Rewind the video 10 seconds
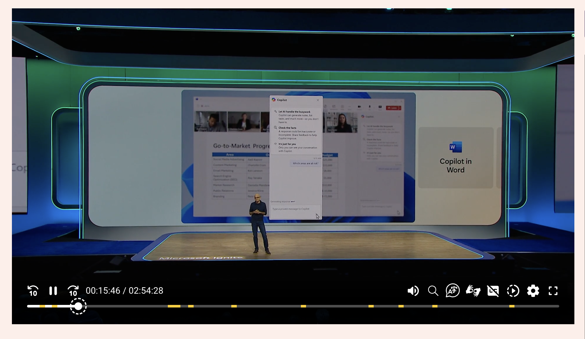This screenshot has width=585, height=339. coord(33,291)
